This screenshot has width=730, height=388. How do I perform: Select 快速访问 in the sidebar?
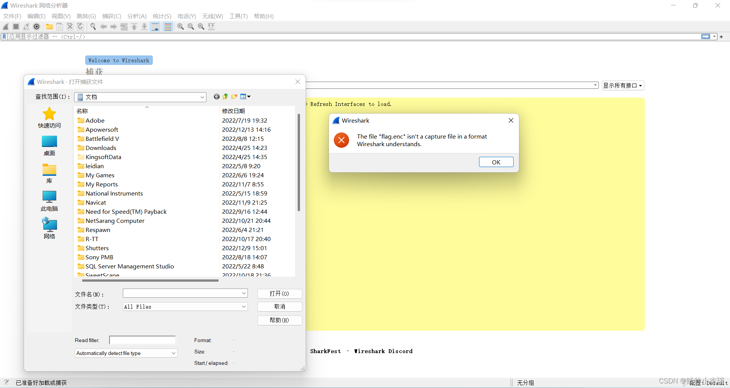pos(49,118)
